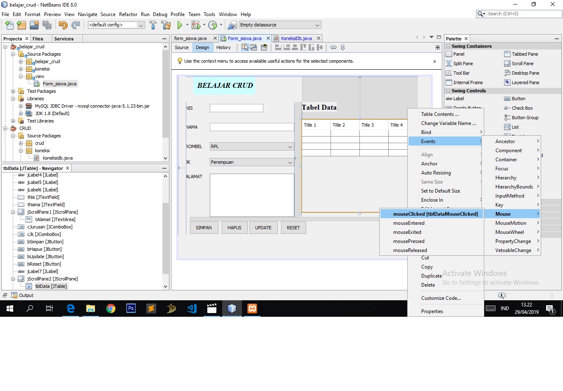Viewport: 563px width, 391px height.
Task: Open the Preview Design eye icon
Action: click(x=264, y=47)
